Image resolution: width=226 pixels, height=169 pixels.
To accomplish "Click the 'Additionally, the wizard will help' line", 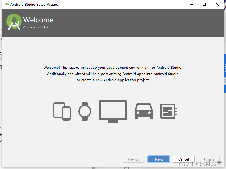I will (113, 74).
